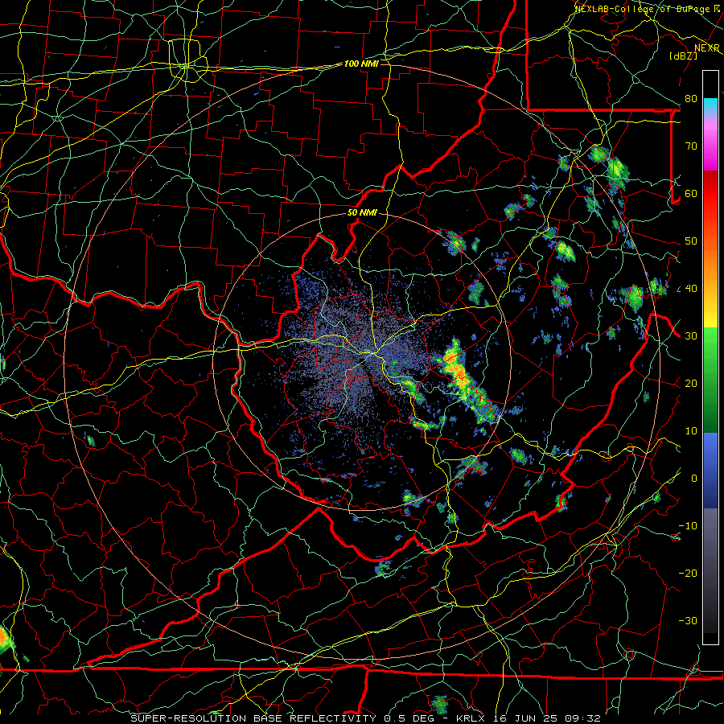The width and height of the screenshot is (724, 724).
Task: Click the "-20" tick on the dBZ scale
Action: coord(688,574)
